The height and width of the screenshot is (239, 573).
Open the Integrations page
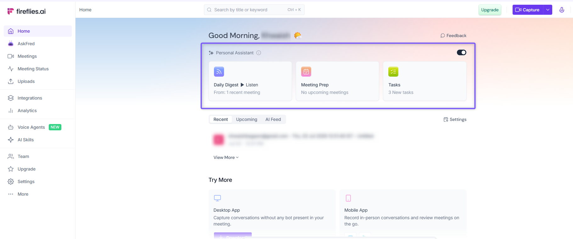point(38,98)
